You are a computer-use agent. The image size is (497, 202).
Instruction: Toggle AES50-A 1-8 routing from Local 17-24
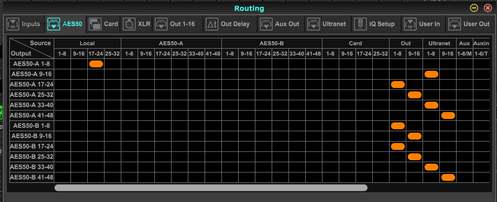(96, 64)
